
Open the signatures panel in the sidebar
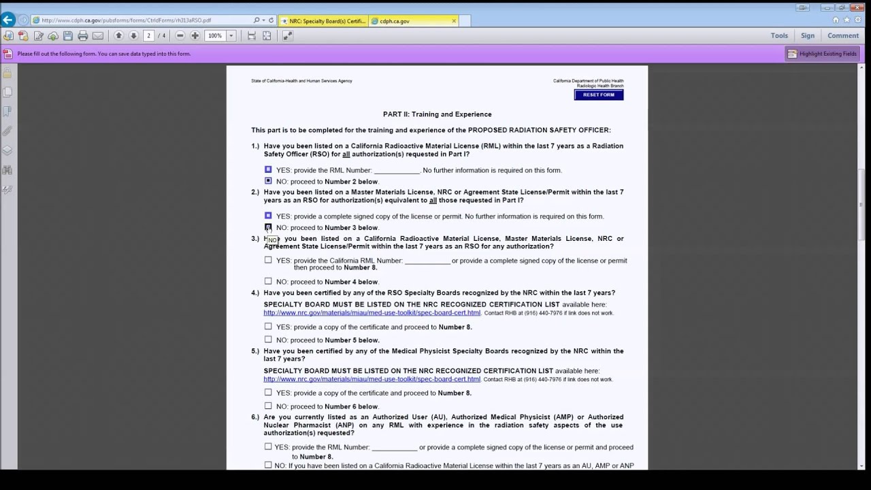pos(7,190)
